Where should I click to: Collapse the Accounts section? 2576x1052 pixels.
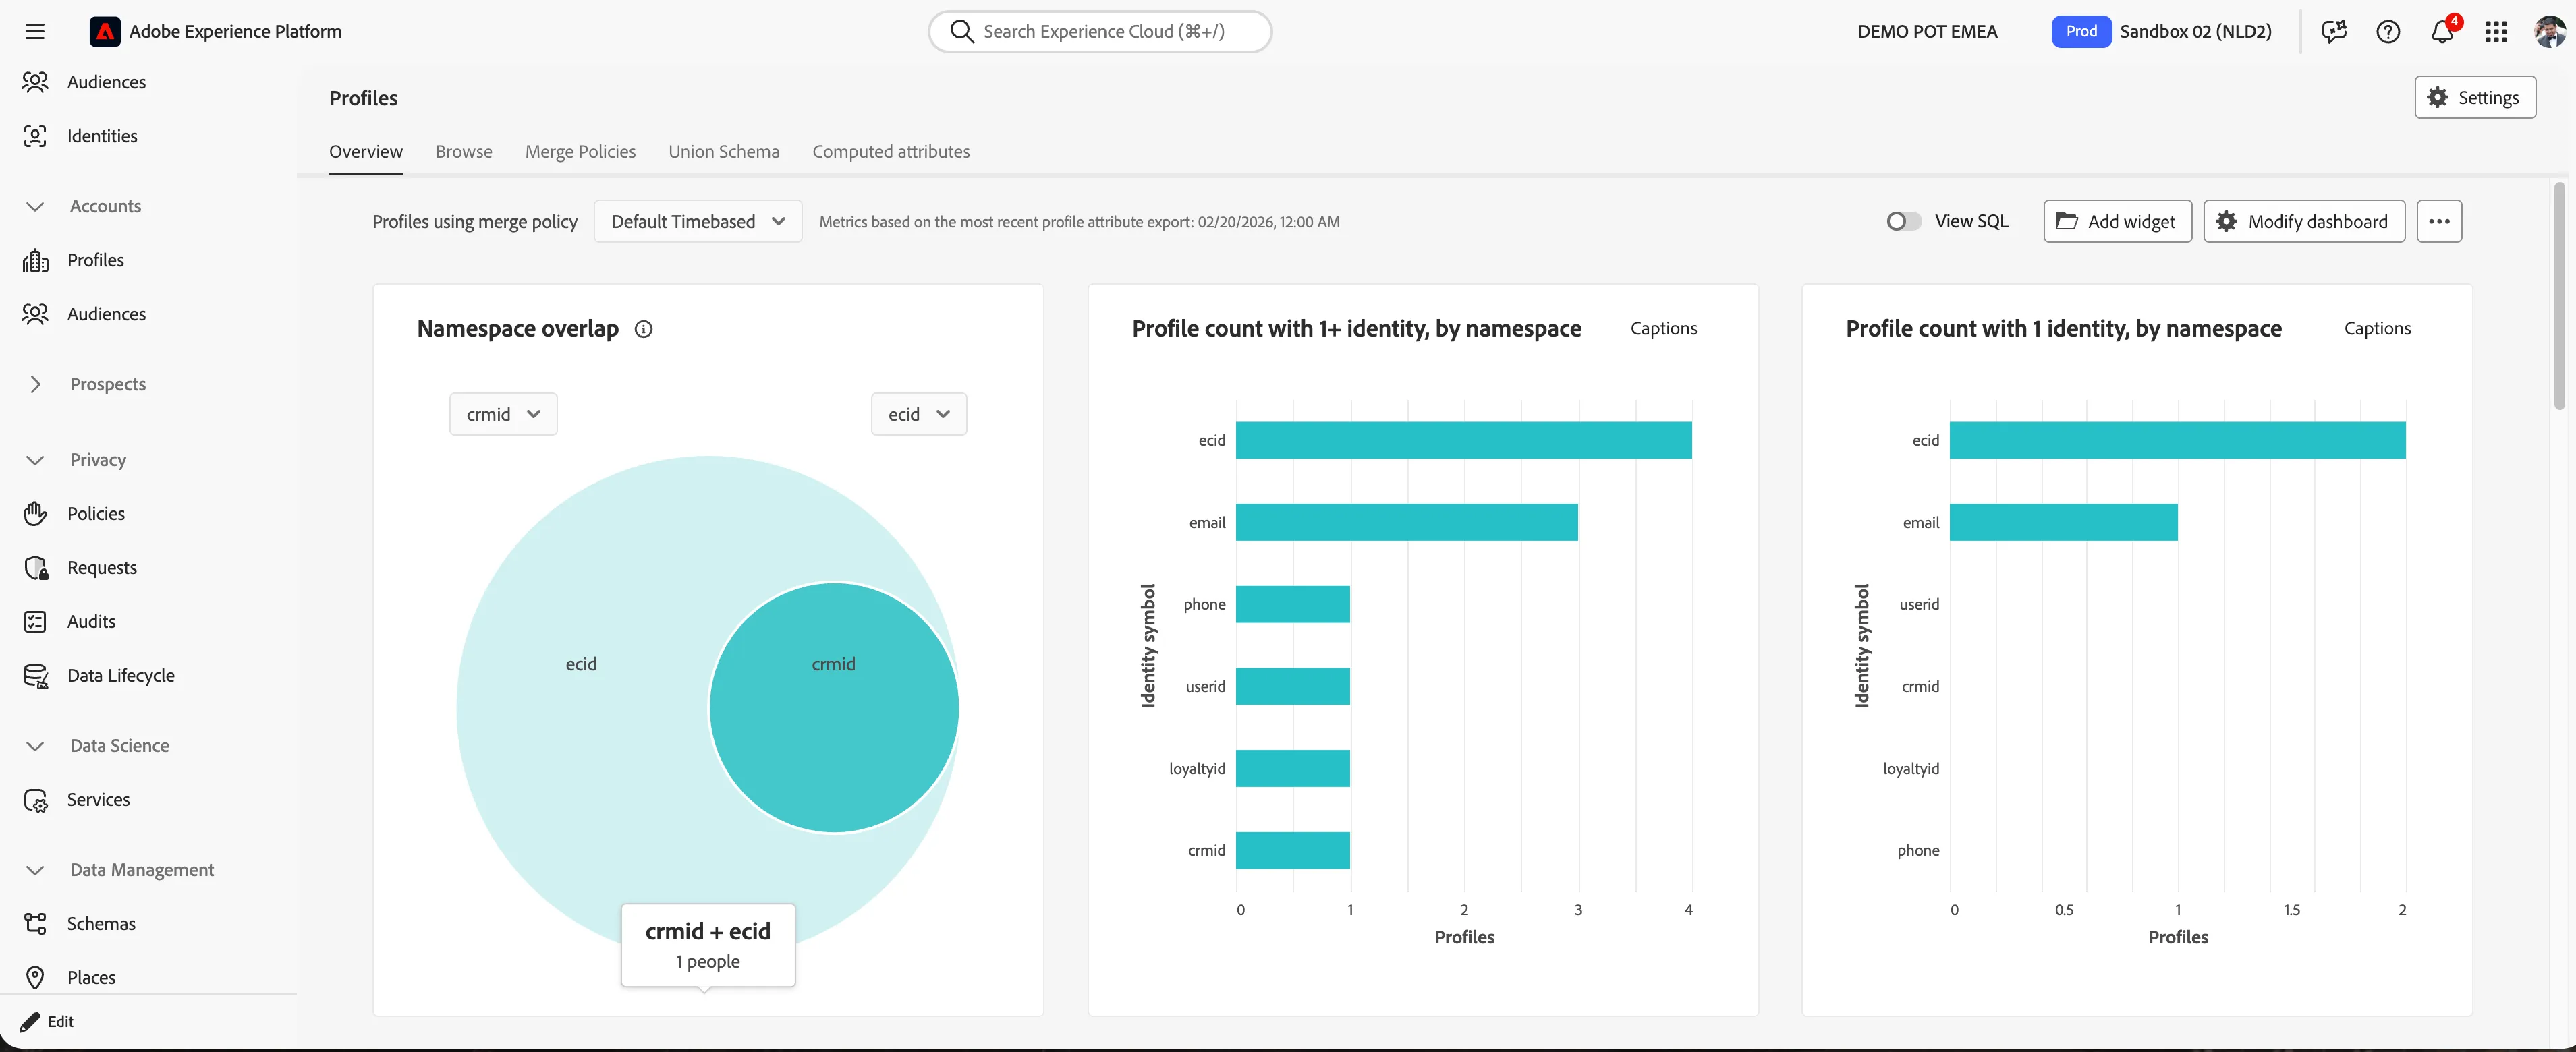coord(35,206)
